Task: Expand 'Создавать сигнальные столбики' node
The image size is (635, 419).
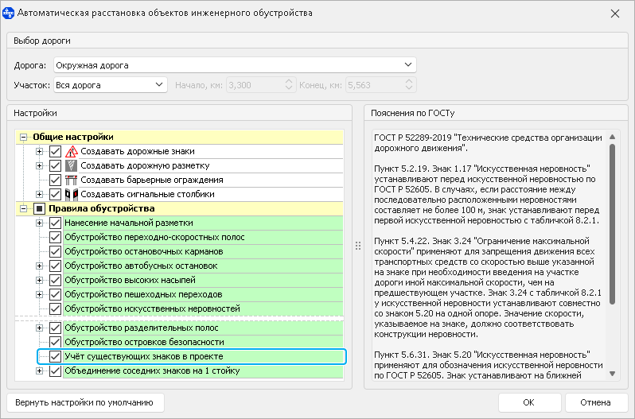Action: click(x=39, y=195)
